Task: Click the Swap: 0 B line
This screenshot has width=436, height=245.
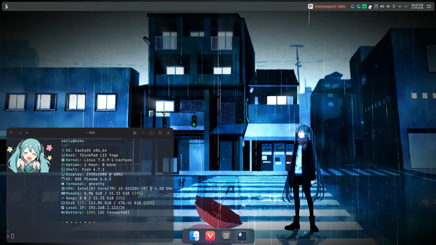Action: tap(93, 198)
